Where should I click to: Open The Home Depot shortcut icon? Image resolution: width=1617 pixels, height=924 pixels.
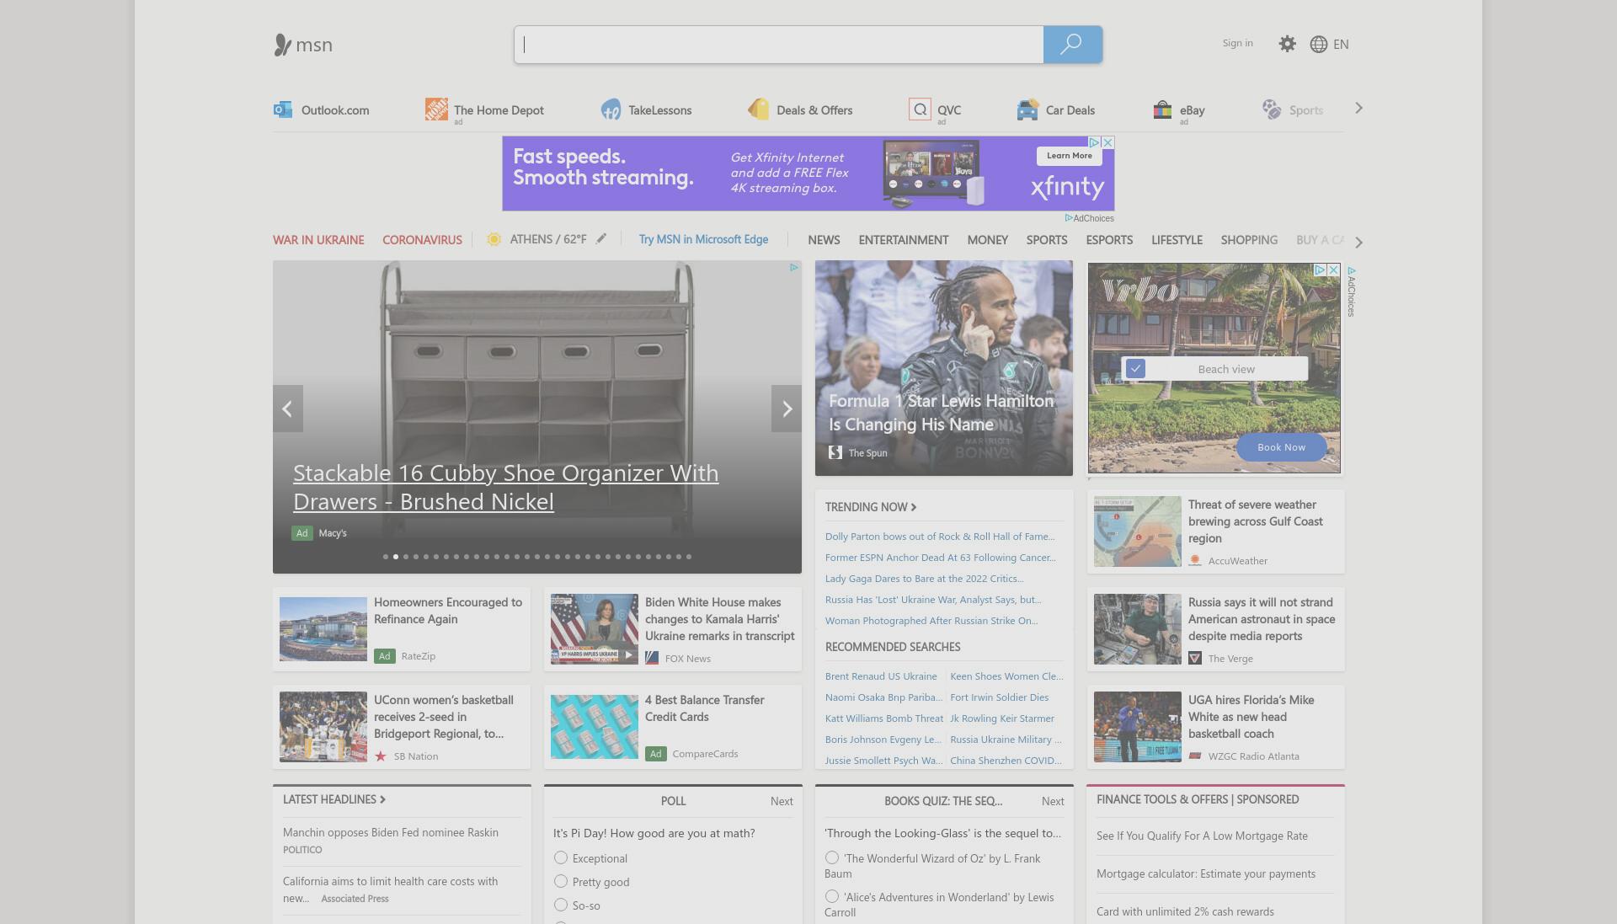(436, 109)
